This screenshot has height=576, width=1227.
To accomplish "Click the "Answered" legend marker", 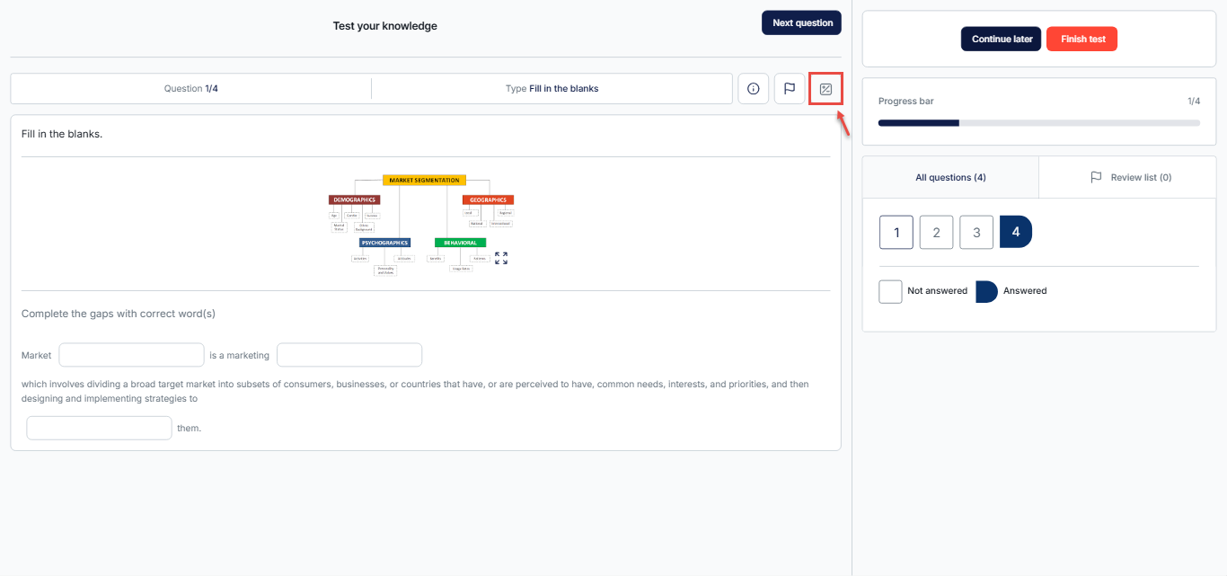I will click(x=986, y=291).
